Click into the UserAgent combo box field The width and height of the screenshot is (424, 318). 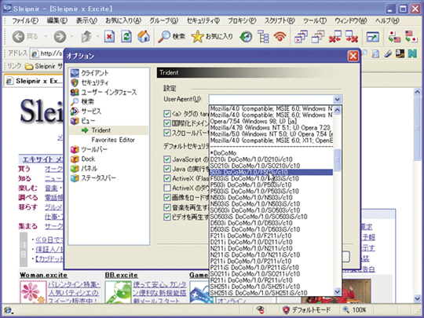(271, 100)
